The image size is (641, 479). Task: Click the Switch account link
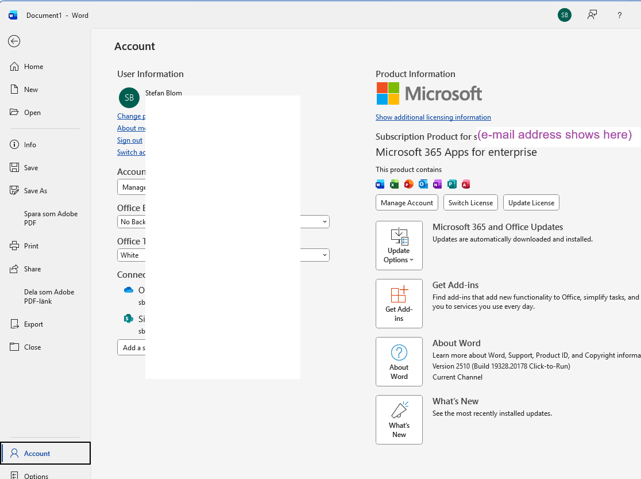[131, 152]
